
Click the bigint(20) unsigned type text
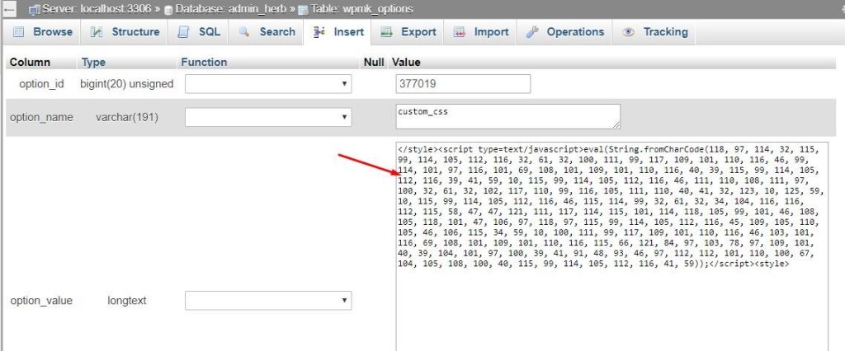tap(126, 84)
